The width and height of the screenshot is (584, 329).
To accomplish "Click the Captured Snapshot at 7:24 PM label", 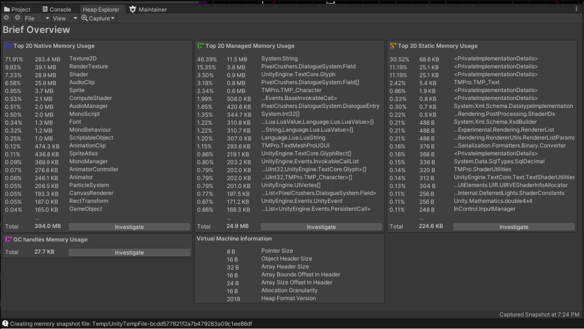I will click(x=540, y=315).
